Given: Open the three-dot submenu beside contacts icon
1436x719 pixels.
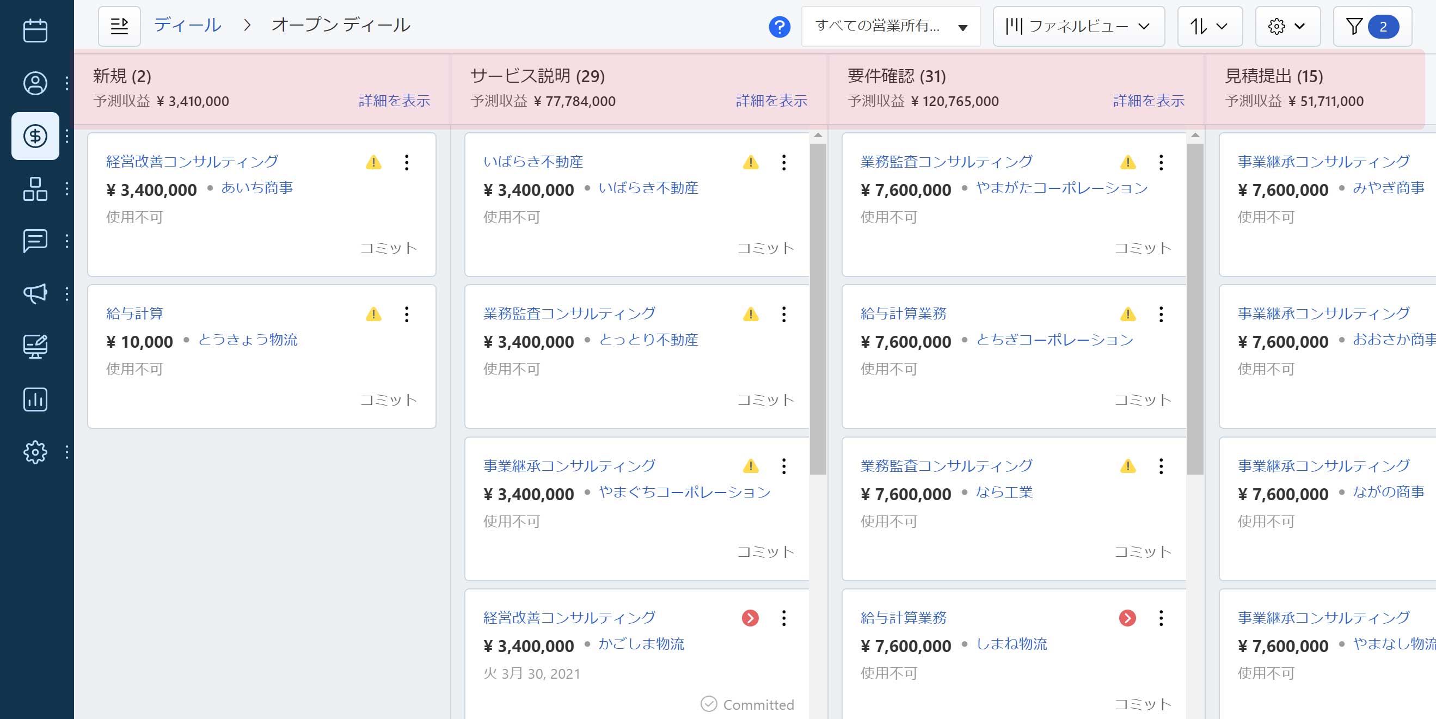Looking at the screenshot, I should [x=67, y=83].
